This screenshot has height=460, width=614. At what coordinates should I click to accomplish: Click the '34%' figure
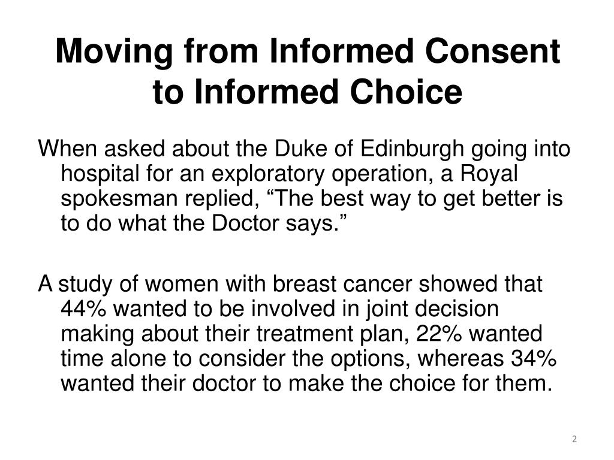(x=533, y=359)
